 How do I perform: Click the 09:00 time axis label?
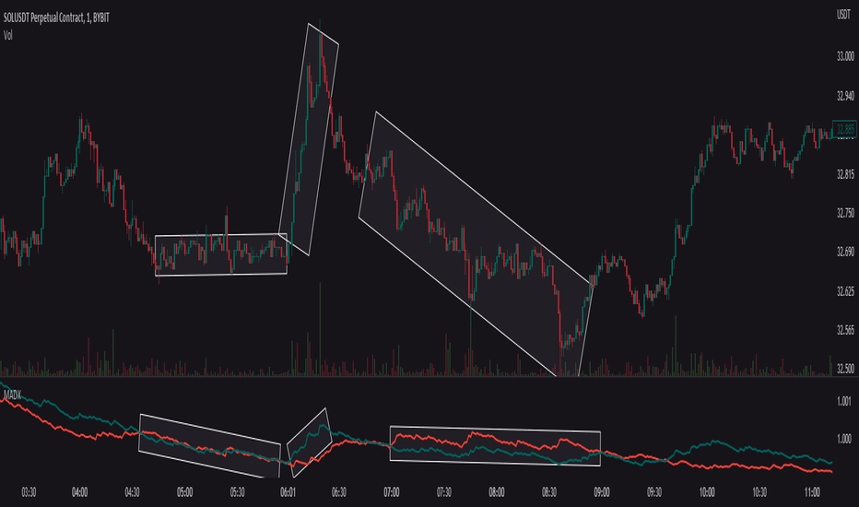click(x=602, y=492)
